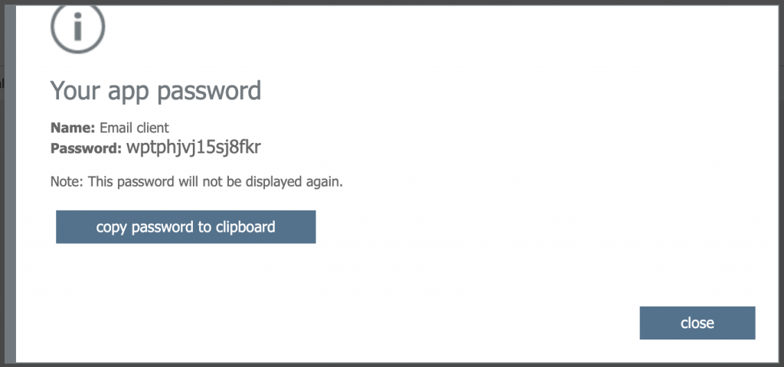This screenshot has height=367, width=784.
Task: Click the circled information icon
Action: [x=77, y=28]
